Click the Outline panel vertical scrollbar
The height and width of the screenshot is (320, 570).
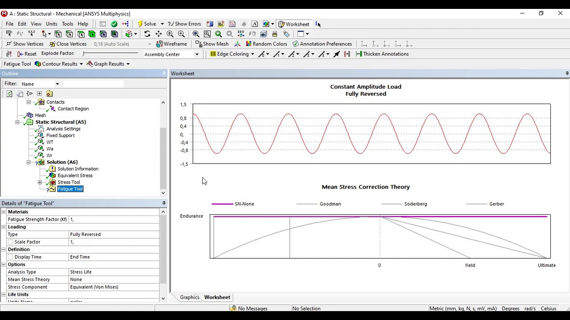[x=163, y=147]
